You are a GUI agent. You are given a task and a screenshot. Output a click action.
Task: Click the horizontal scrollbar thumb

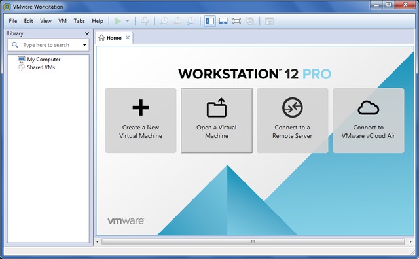tap(253, 242)
